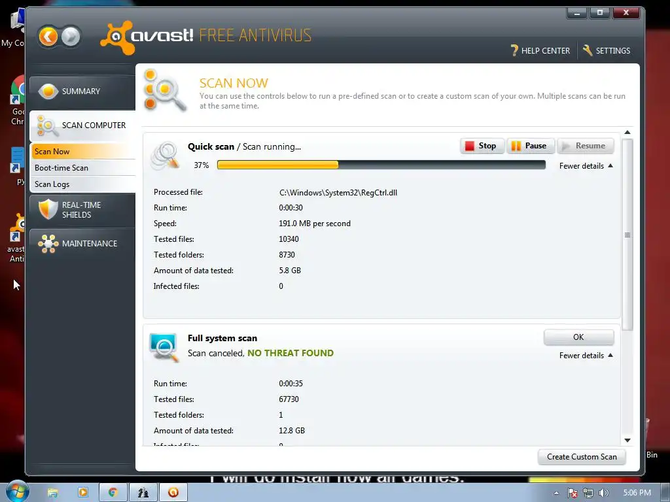Collapse Quick scan Fewer details

click(x=586, y=165)
